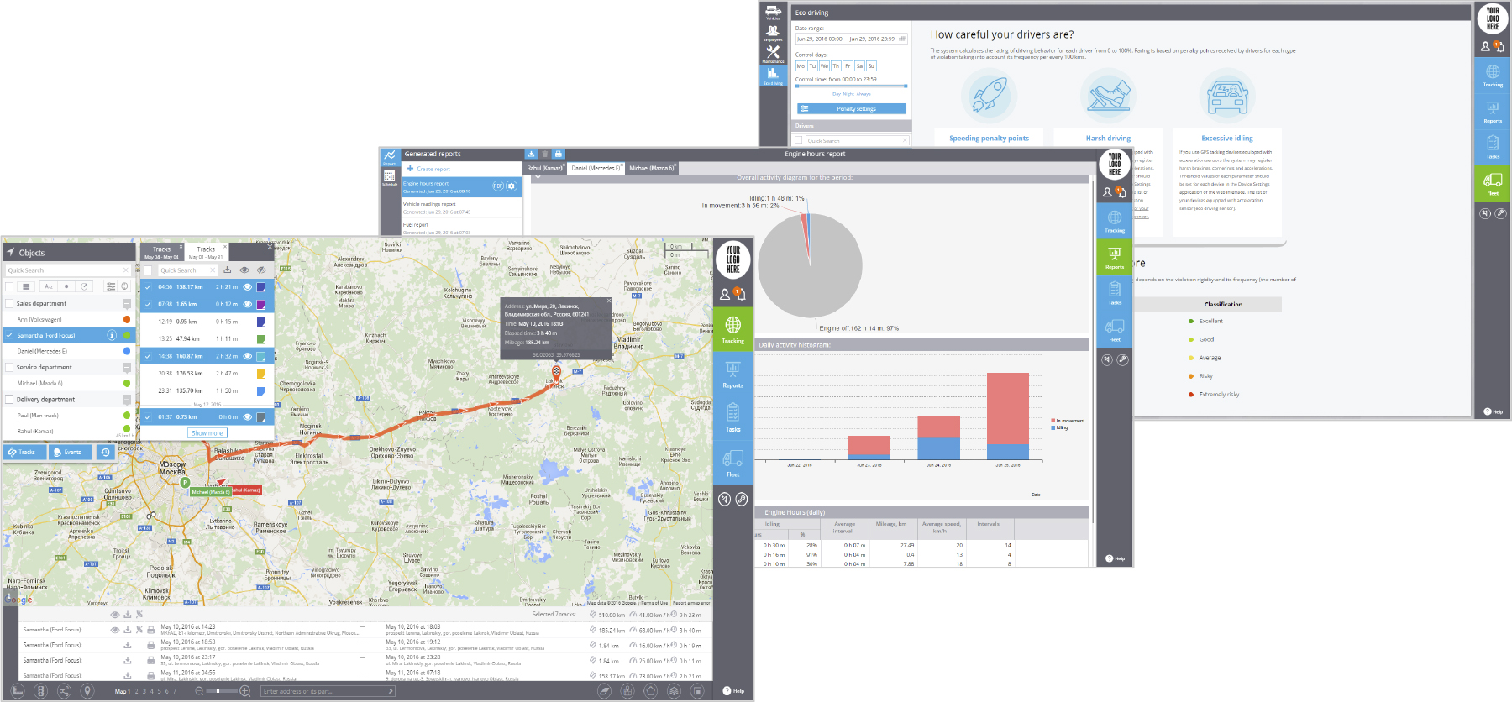Click Help in the map window
The image size is (1512, 702).
733,691
